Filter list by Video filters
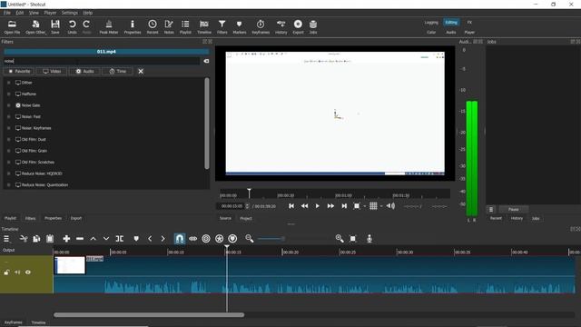This screenshot has width=581, height=327. pos(52,71)
